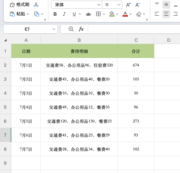The height and width of the screenshot is (173, 180).
Task: Select column A header
Action: click(26, 40)
